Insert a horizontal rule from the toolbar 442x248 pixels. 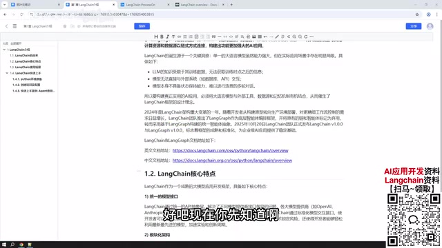coord(220,37)
